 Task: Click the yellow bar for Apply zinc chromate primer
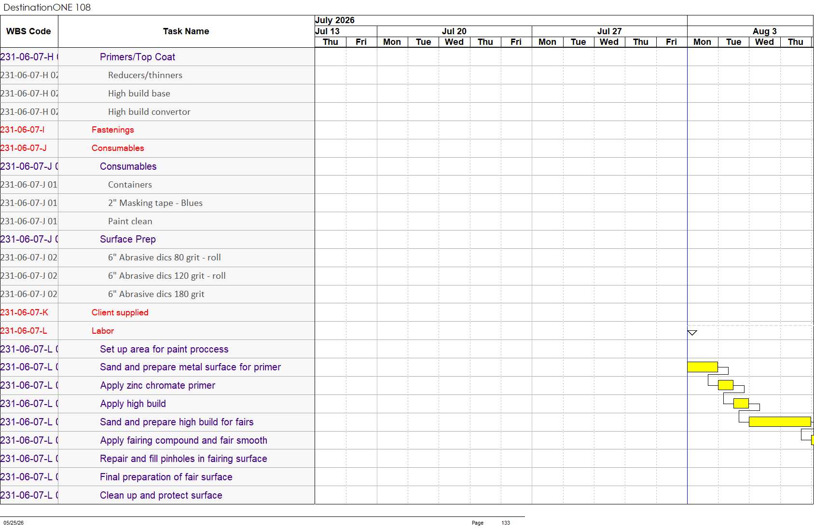click(726, 385)
